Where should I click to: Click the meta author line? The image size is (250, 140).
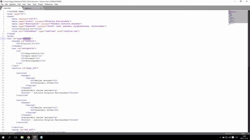[x=41, y=21]
